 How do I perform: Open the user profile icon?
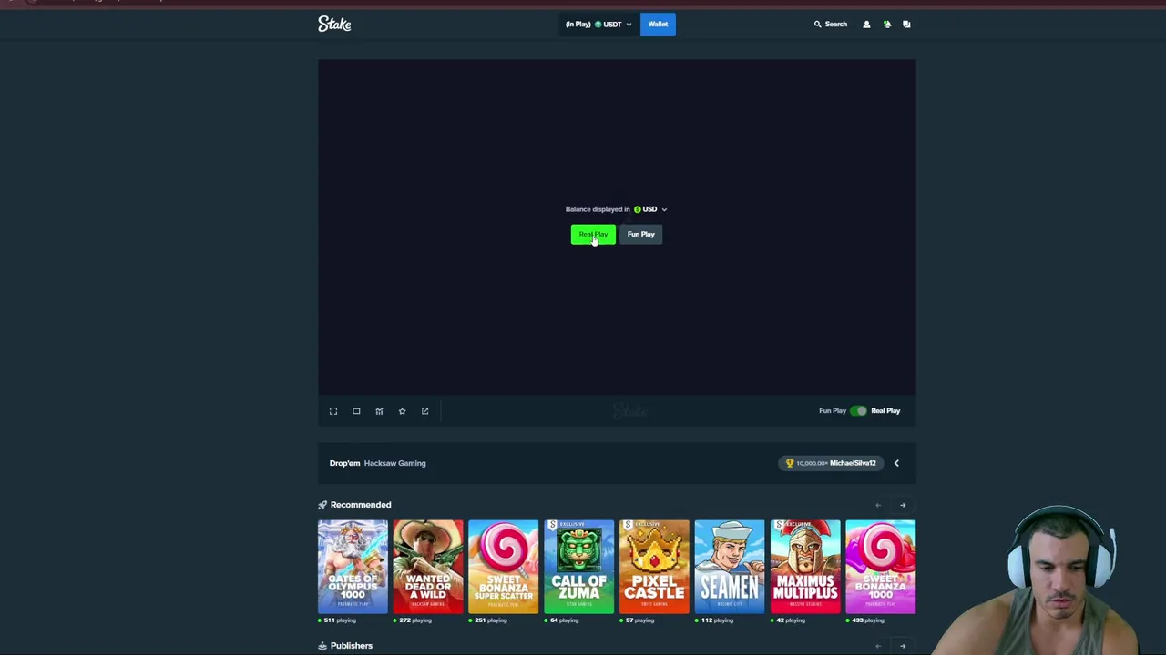click(x=866, y=25)
